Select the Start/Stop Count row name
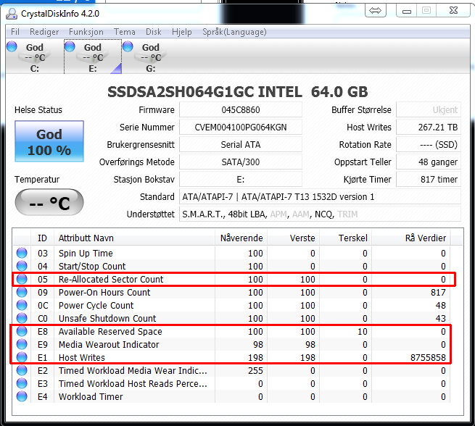Viewport: 475px width, 426px height. [92, 267]
